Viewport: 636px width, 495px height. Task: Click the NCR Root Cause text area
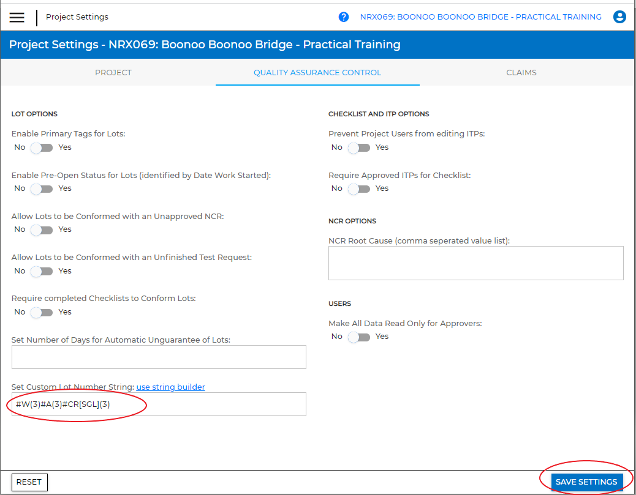click(x=475, y=263)
